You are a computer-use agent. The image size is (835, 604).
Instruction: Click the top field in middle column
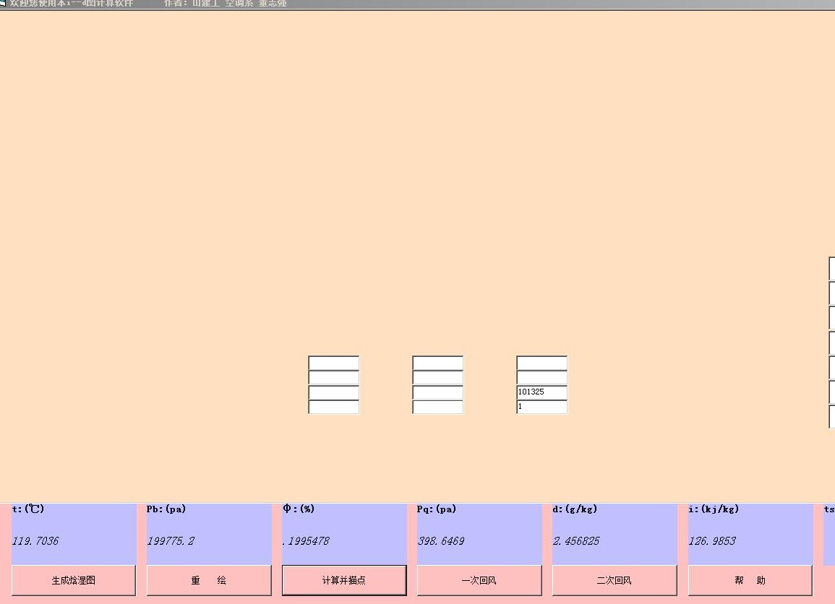click(437, 363)
